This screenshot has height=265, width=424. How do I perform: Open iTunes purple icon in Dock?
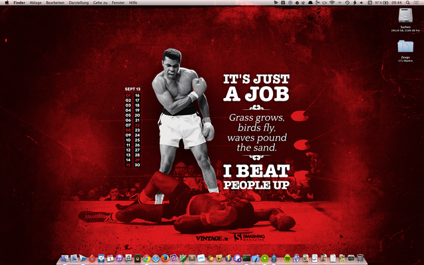coord(119,258)
